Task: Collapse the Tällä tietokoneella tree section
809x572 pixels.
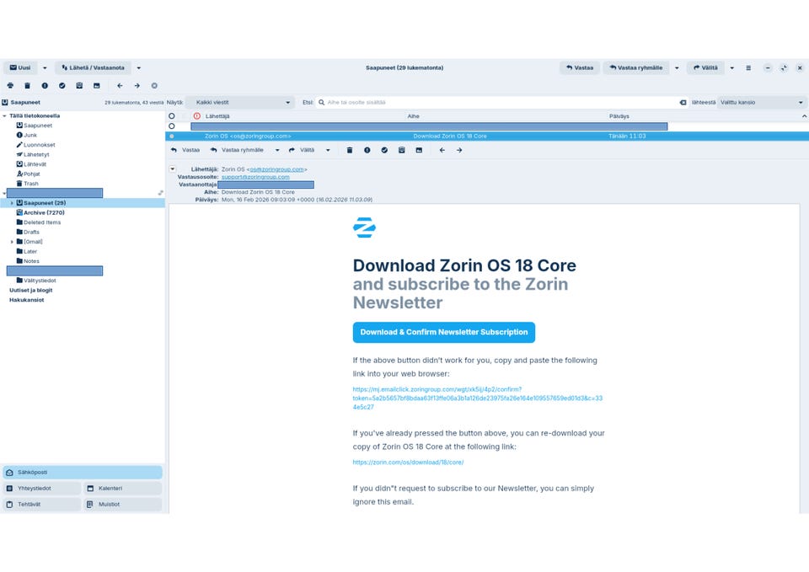Action: tap(5, 116)
